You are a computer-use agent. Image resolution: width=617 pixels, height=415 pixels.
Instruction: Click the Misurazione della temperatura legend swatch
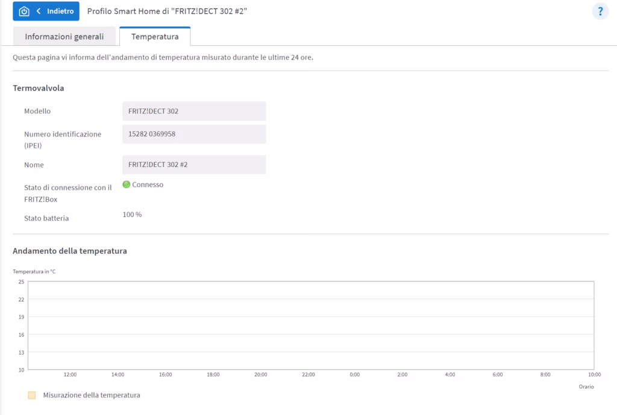[32, 395]
